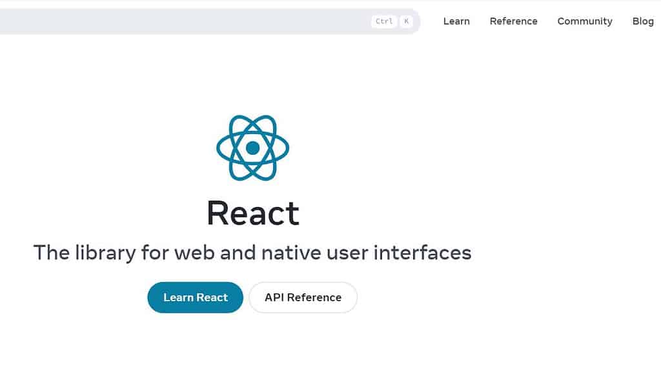Click the search input field
The height and width of the screenshot is (376, 661).
pyautogui.click(x=210, y=21)
